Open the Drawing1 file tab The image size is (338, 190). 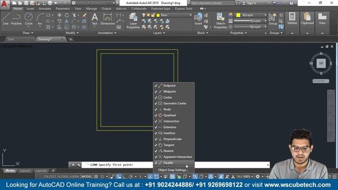pos(45,40)
